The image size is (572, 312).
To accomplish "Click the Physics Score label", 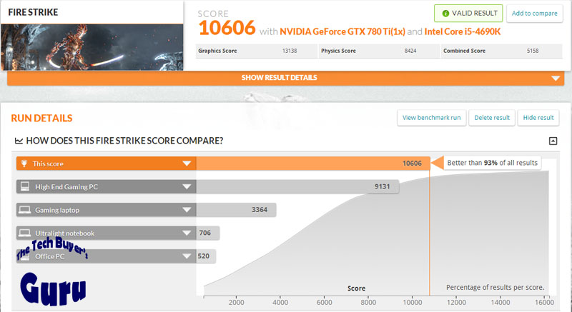I will 338,51.
